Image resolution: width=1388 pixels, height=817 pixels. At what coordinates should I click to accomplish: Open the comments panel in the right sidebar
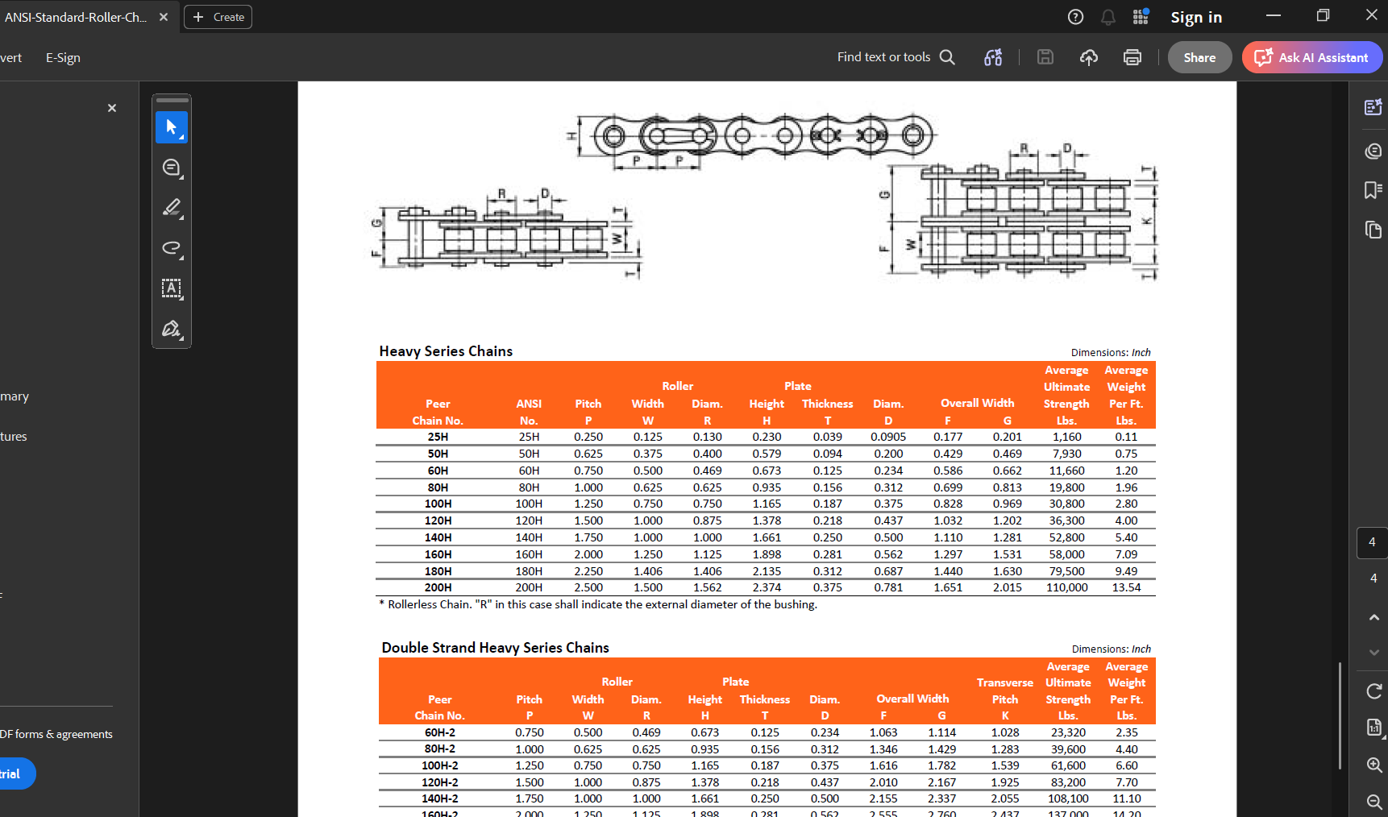(x=1373, y=151)
